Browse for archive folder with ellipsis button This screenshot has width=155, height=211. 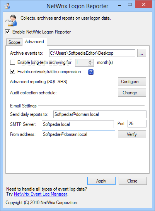pyautogui.click(x=141, y=53)
